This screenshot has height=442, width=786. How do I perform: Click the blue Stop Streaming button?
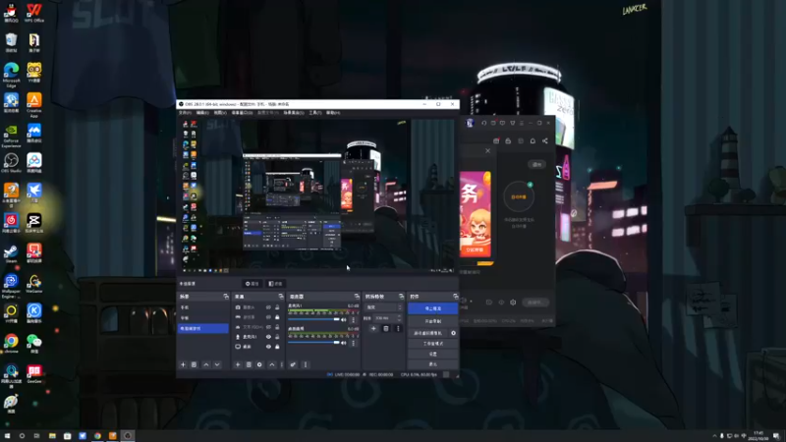coord(432,308)
